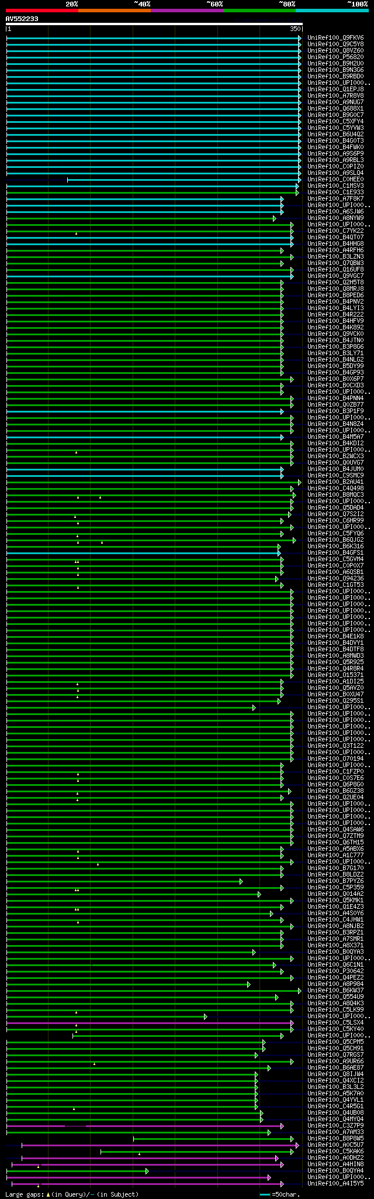Click the 350 query length label

tap(295, 29)
